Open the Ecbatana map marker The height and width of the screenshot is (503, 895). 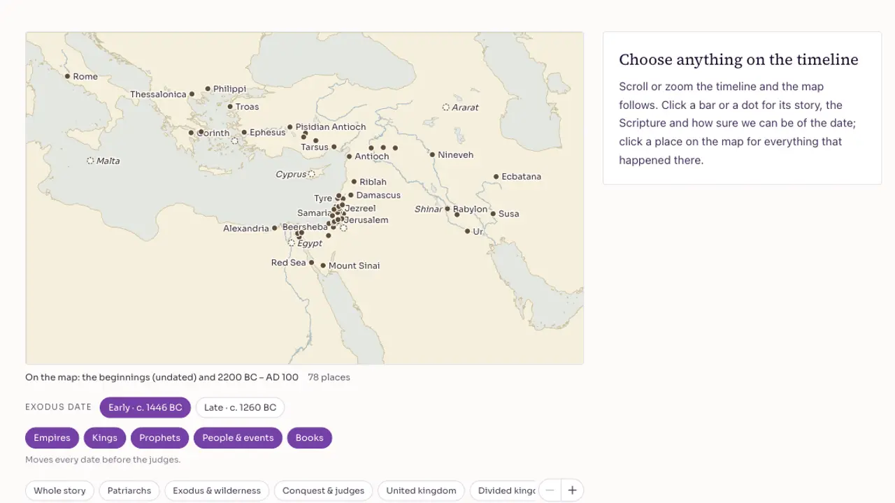click(496, 177)
